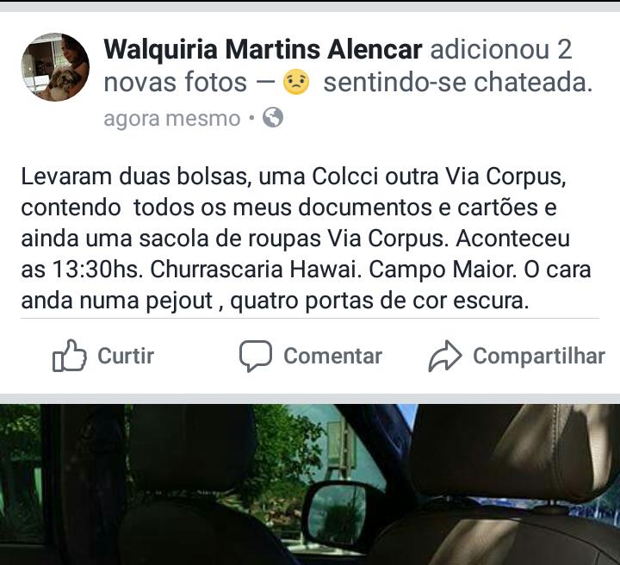
Task: Tap the Comentar label
Action: click(332, 356)
